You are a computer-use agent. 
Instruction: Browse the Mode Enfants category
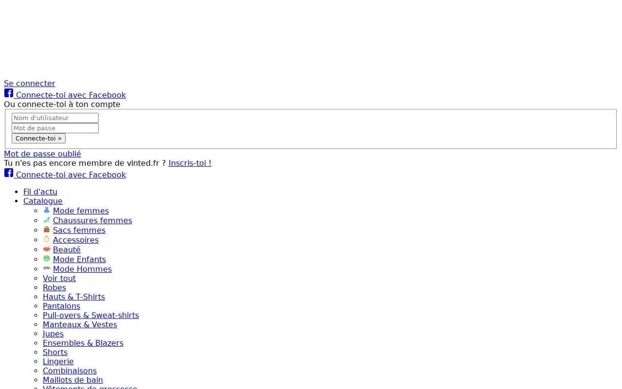point(79,260)
